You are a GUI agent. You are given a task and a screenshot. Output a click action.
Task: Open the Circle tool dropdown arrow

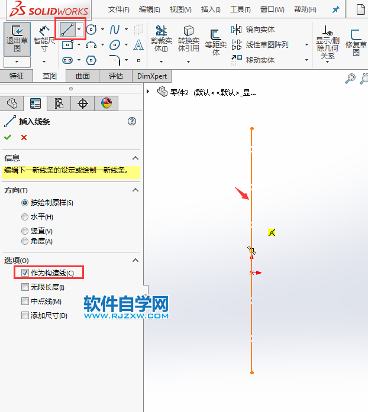(x=102, y=30)
